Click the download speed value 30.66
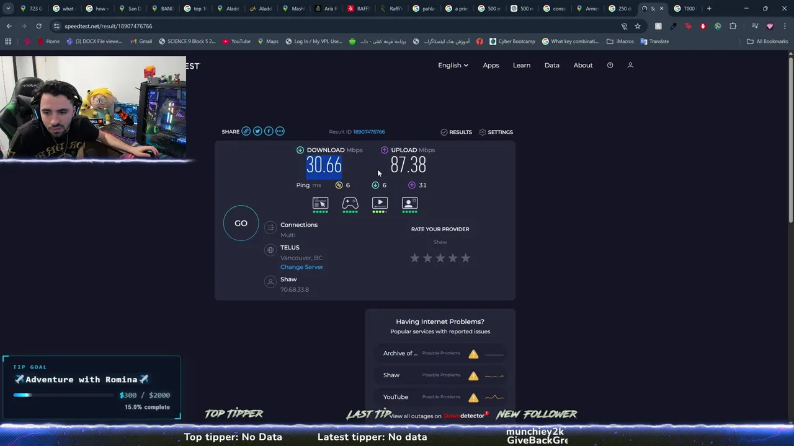794x446 pixels. point(324,165)
